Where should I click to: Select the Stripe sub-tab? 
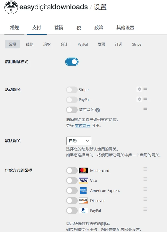pyautogui.click(x=136, y=44)
